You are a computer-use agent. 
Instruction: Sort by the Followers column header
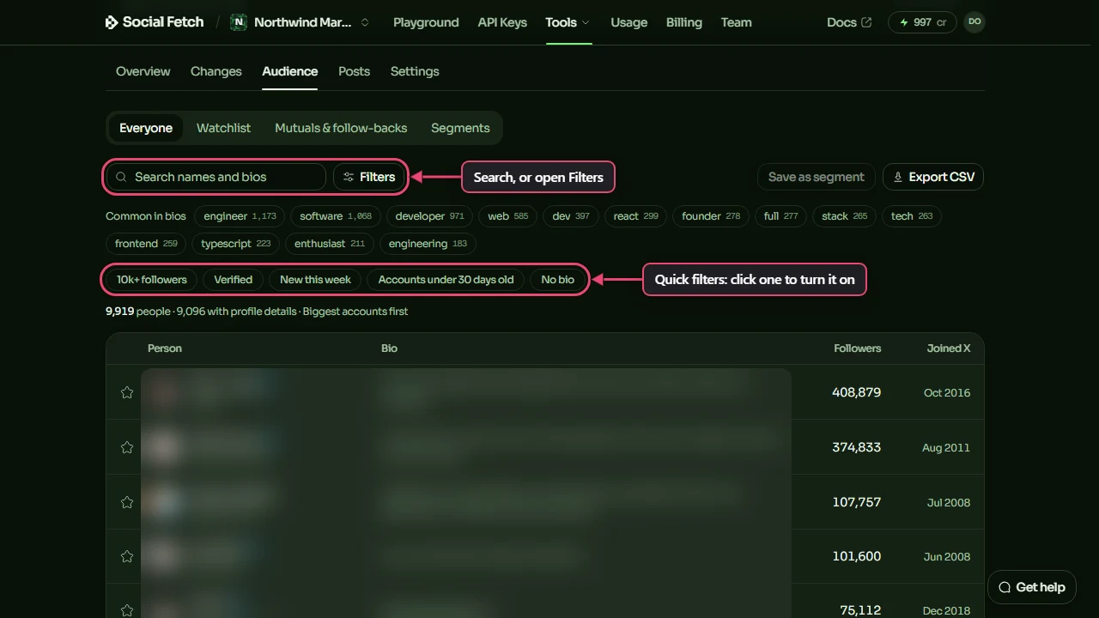pyautogui.click(x=857, y=348)
